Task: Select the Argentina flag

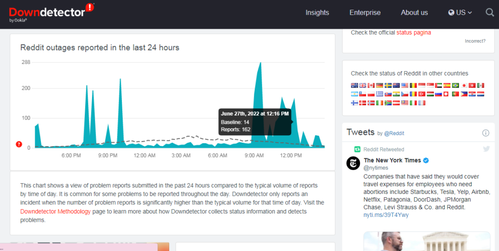Action: (355, 94)
